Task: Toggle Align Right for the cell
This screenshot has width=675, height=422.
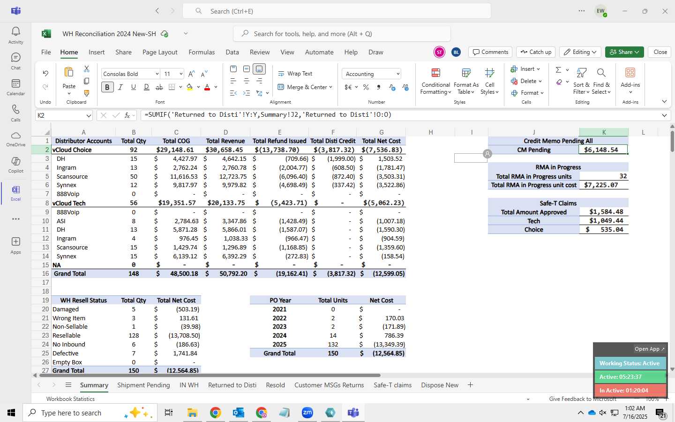Action: pyautogui.click(x=259, y=81)
